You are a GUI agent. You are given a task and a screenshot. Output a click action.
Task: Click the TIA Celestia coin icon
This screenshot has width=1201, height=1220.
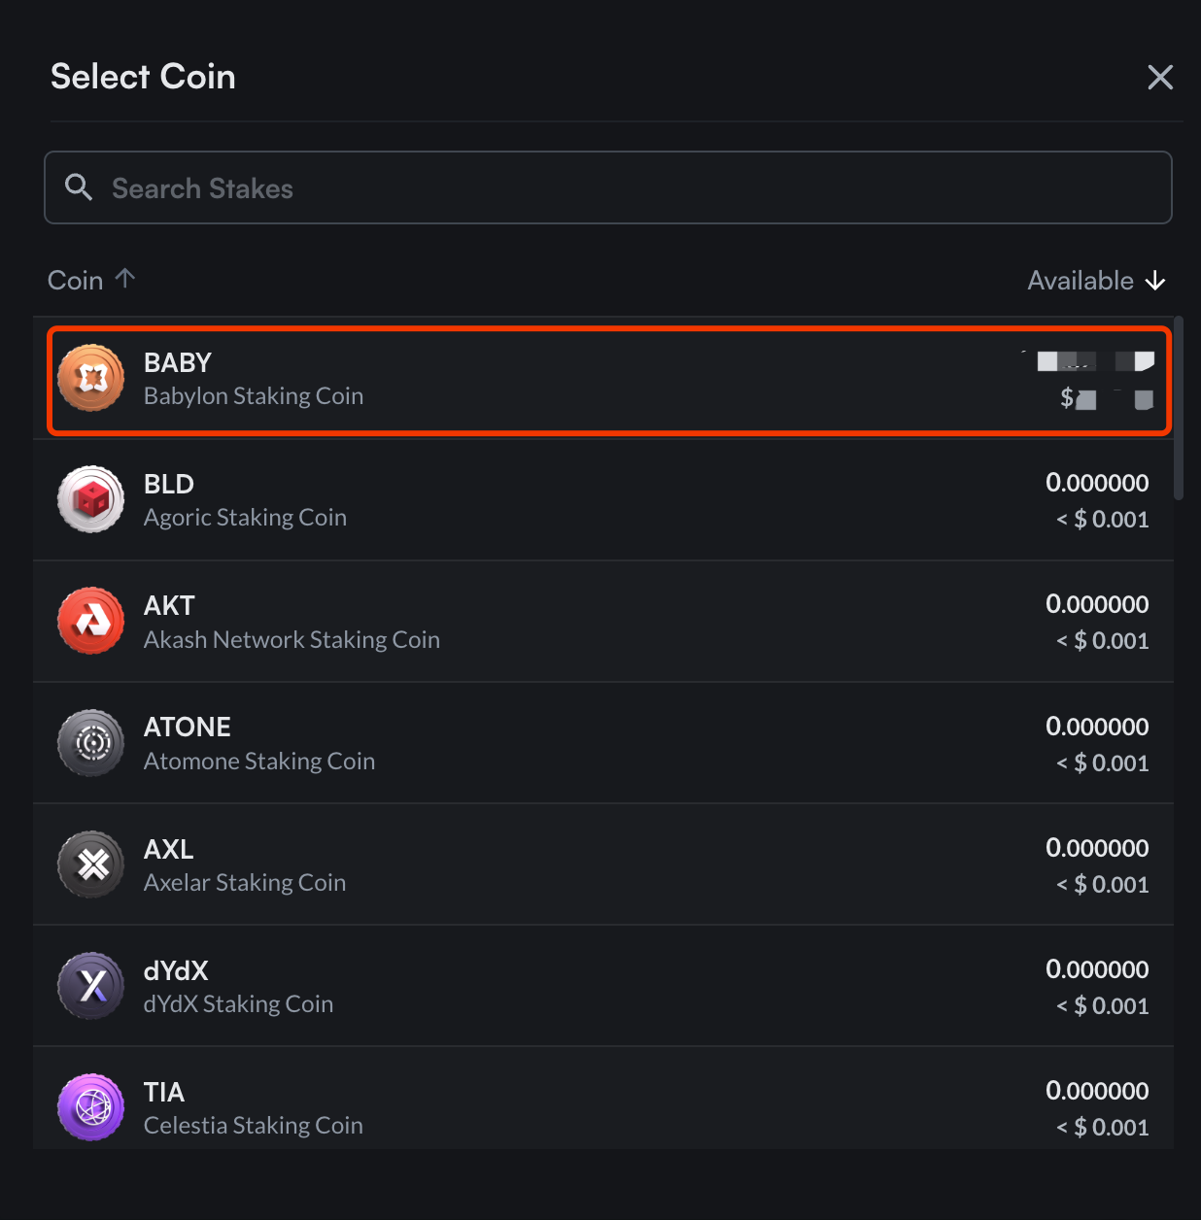tap(90, 1106)
